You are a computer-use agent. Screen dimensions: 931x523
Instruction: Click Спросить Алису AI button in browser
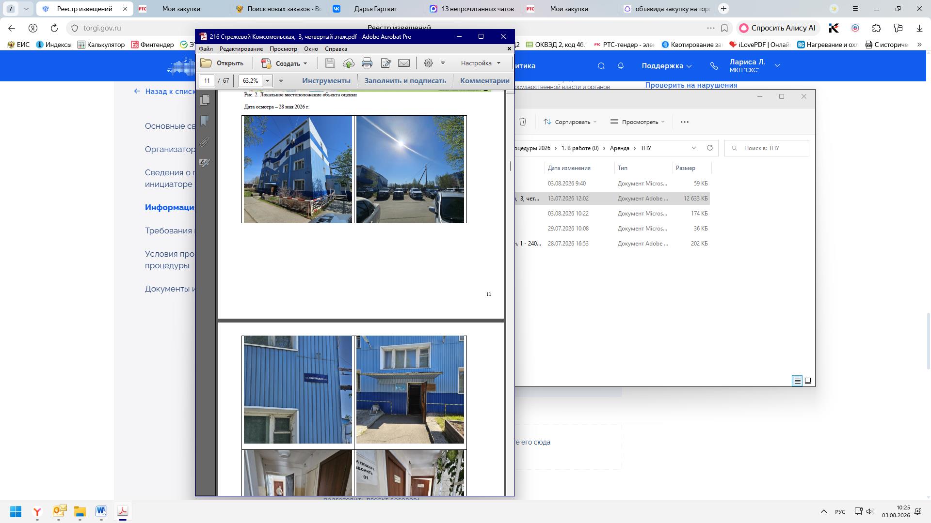point(778,28)
